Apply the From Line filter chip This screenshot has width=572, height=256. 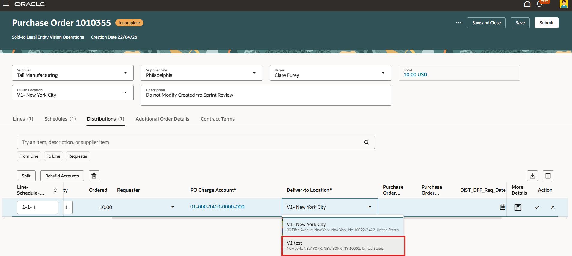(x=29, y=156)
